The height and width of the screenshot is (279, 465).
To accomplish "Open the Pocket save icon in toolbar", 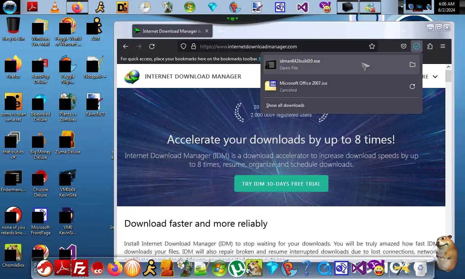I will (404, 46).
